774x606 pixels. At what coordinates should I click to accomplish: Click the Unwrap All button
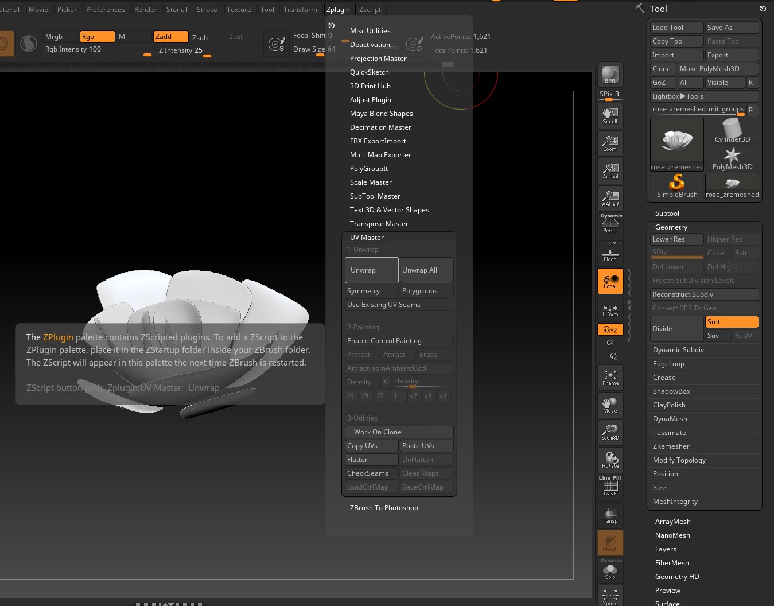tap(426, 270)
